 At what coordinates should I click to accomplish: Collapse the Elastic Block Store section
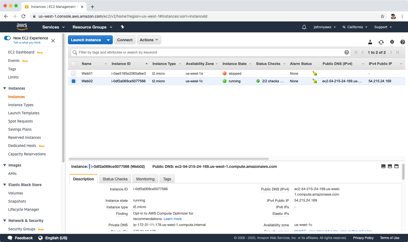5,185
